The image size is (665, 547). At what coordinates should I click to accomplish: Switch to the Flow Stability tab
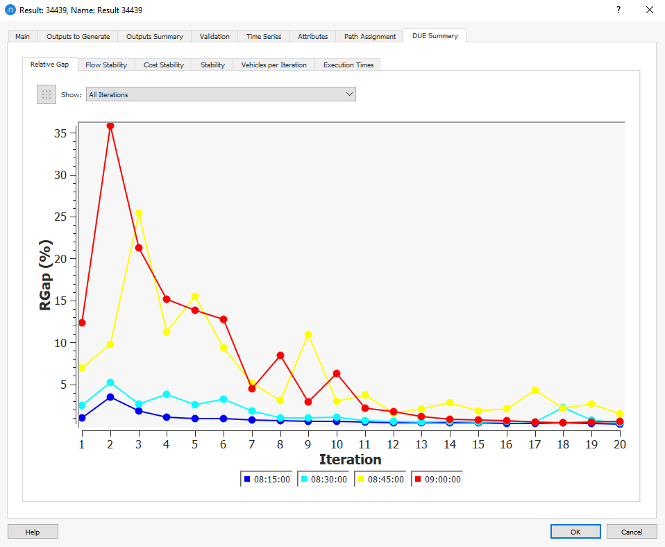(106, 64)
